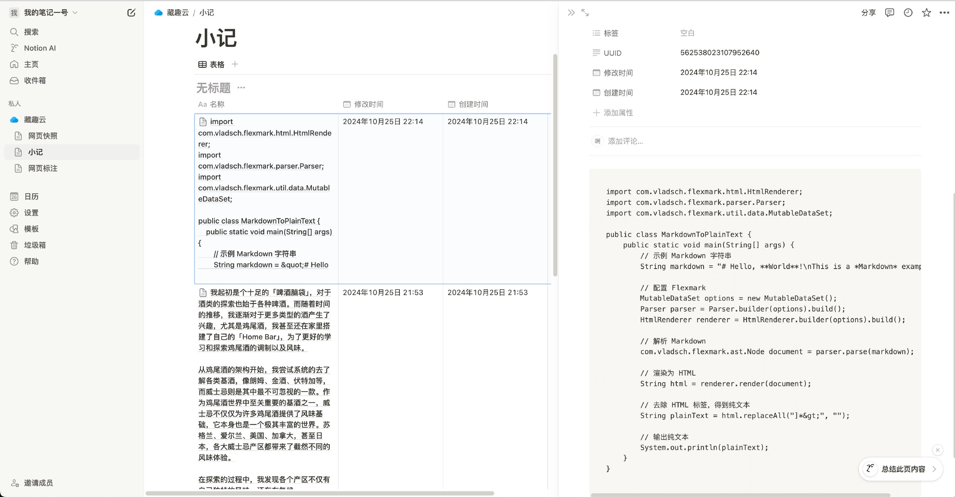This screenshot has width=955, height=497.
Task: Click the UUID property label
Action: [607, 53]
